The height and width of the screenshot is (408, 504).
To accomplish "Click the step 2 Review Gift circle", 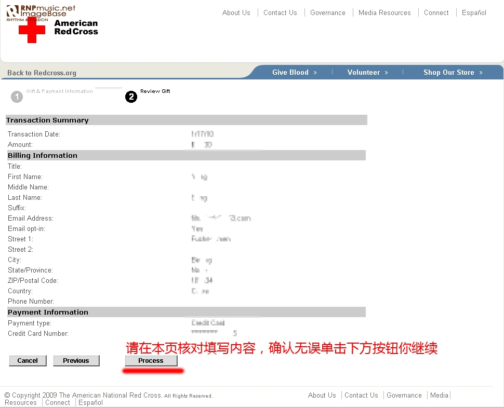I will point(131,97).
